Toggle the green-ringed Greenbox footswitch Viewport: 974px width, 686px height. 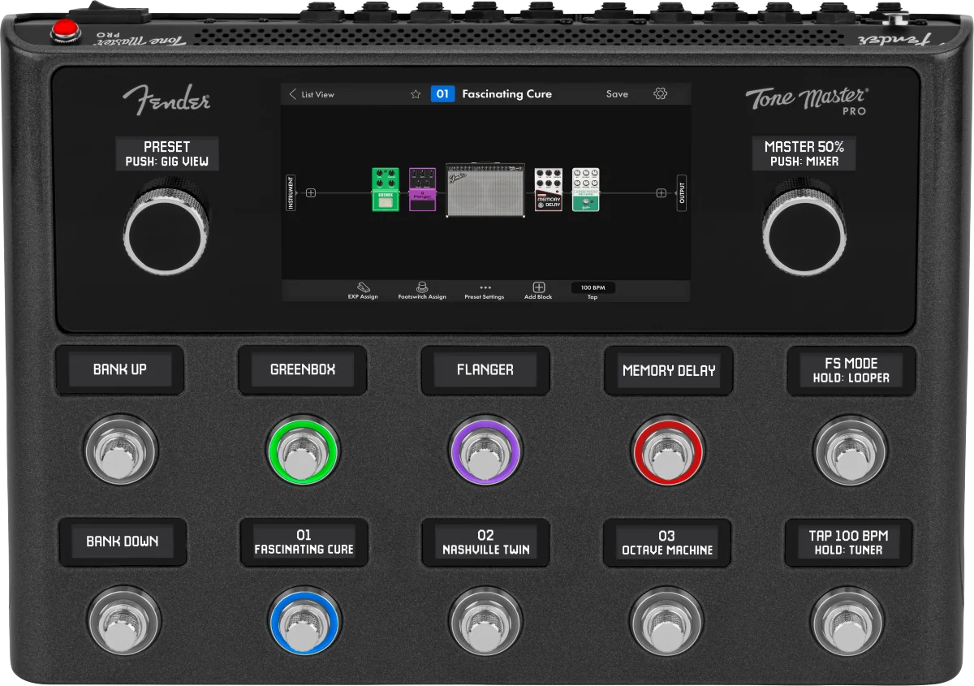click(303, 451)
